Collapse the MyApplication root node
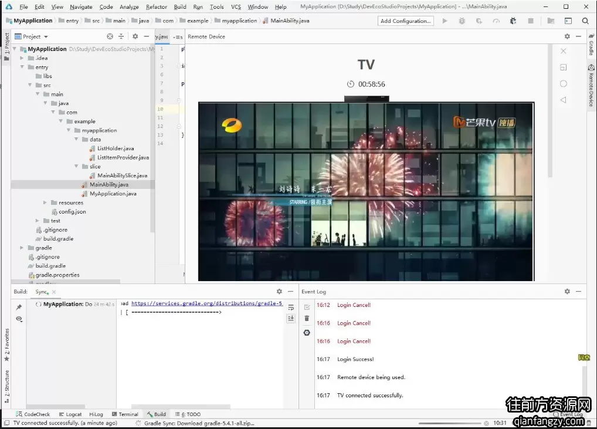 click(15, 49)
